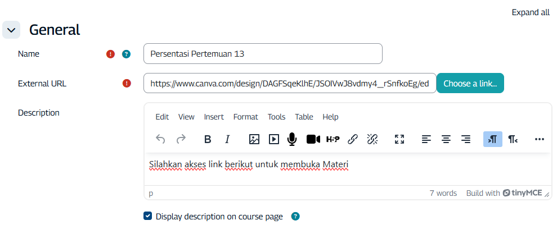Reveal more toolbar options with the ellipsis
Viewport: 557px width, 225px height.
point(540,139)
